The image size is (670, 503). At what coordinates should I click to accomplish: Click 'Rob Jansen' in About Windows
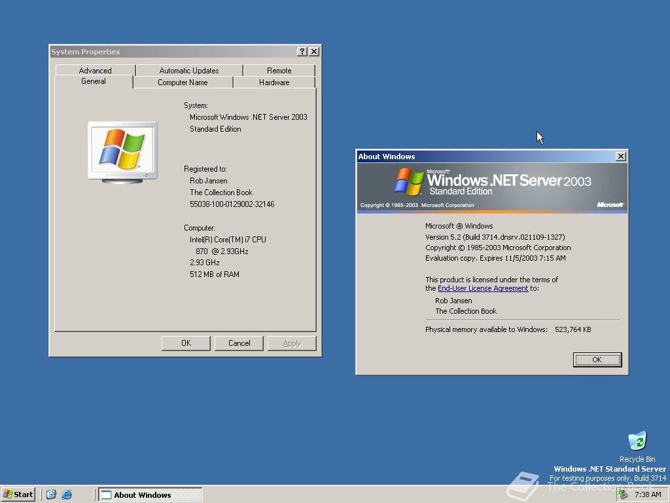453,301
